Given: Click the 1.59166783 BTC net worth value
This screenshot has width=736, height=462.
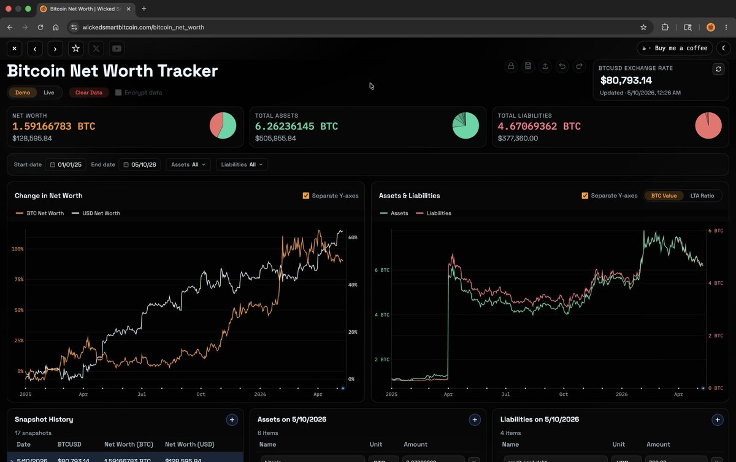Looking at the screenshot, I should coord(54,126).
